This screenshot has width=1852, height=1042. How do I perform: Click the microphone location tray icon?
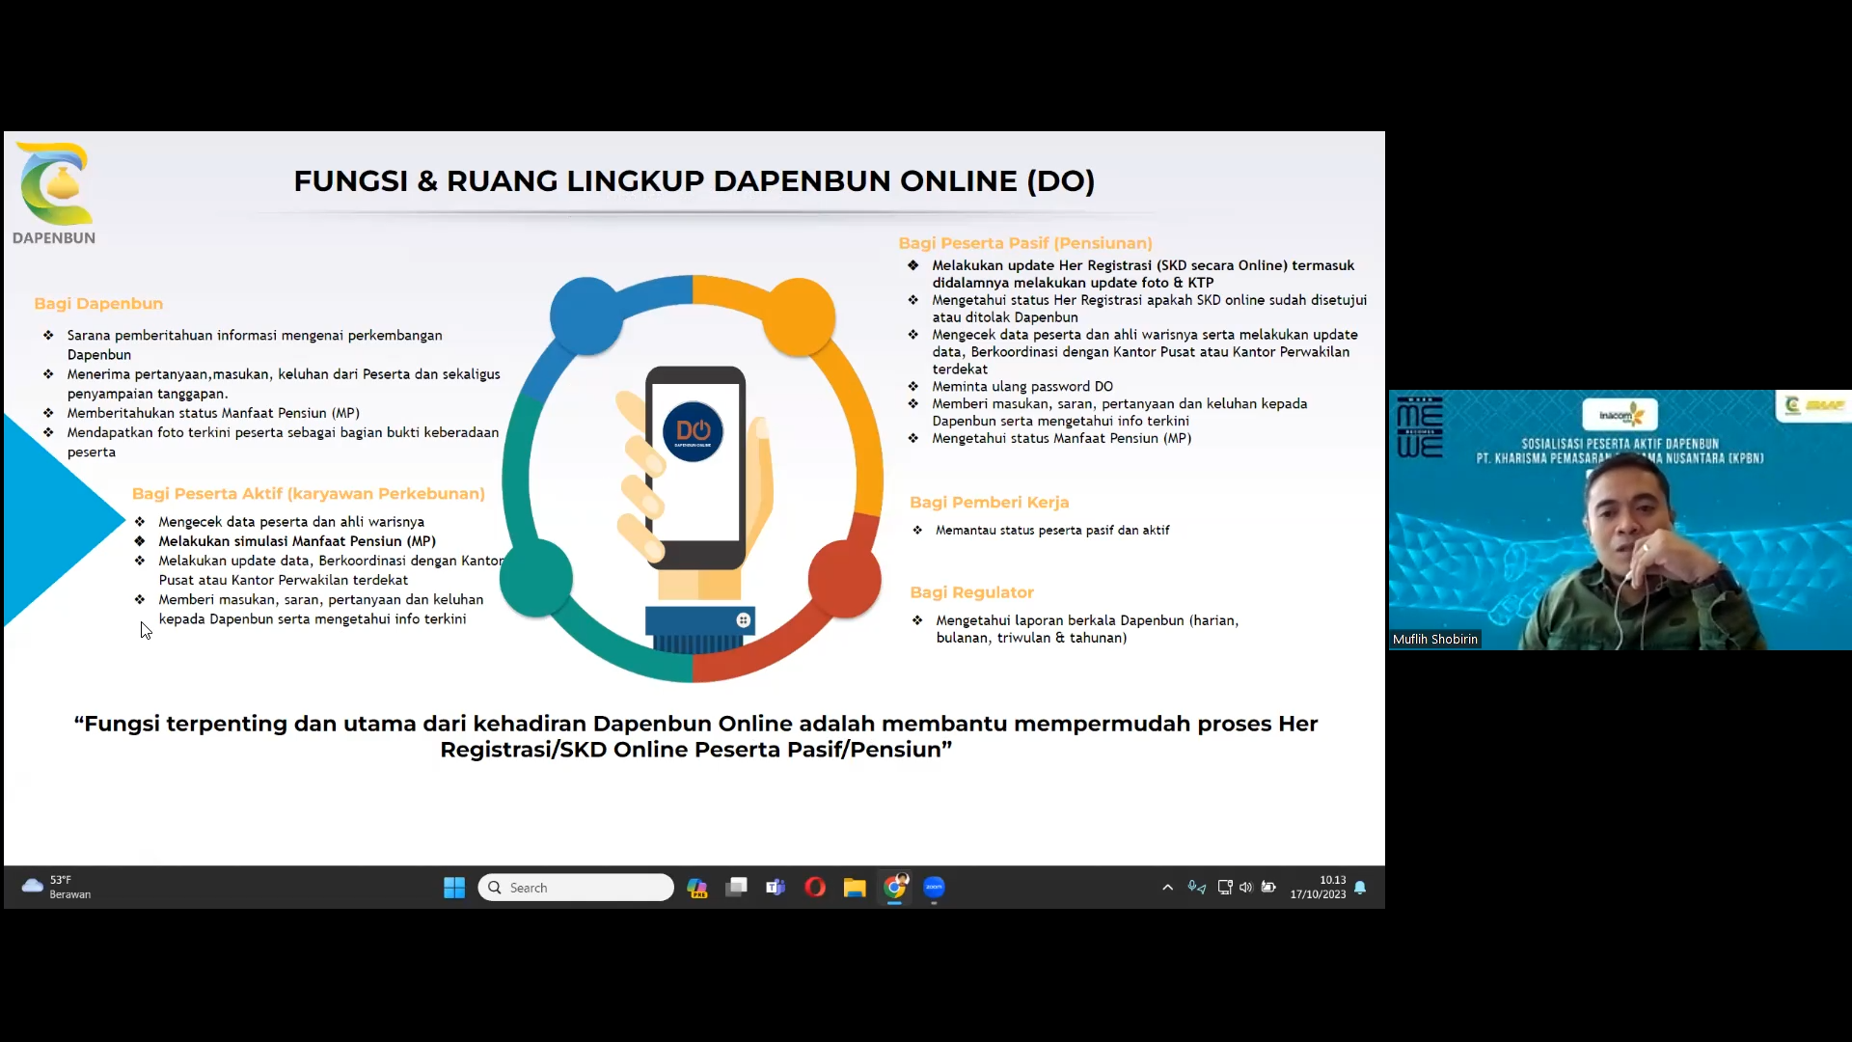pos(1197,888)
